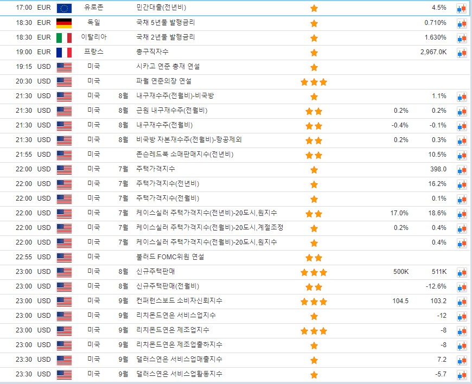
Task: Open chart for 달러스연은 서비스업활동지수
Action: [462, 375]
